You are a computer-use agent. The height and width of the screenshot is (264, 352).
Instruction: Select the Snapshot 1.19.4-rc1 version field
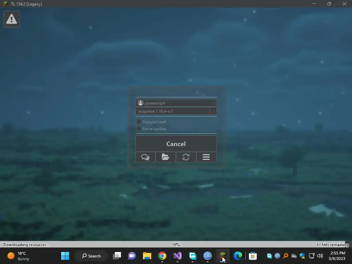(x=173, y=111)
